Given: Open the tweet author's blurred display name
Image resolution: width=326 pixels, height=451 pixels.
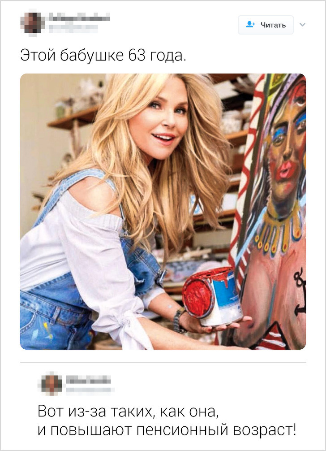Looking at the screenshot, I should point(79,17).
